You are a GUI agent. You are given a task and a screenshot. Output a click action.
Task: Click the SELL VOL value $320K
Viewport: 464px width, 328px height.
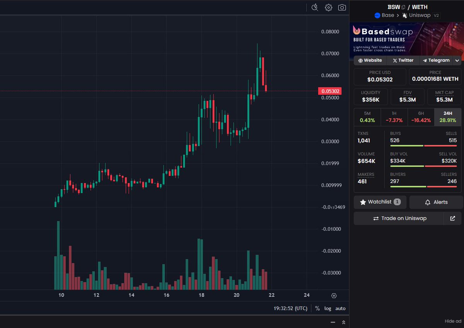tap(449, 161)
